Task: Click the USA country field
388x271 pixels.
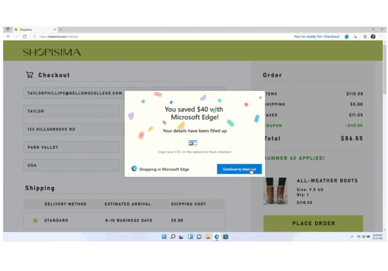Action: tap(71, 165)
